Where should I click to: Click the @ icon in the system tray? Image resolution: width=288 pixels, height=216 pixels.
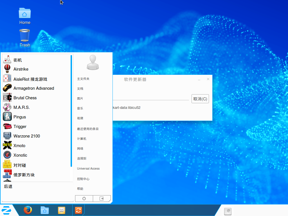228,211
